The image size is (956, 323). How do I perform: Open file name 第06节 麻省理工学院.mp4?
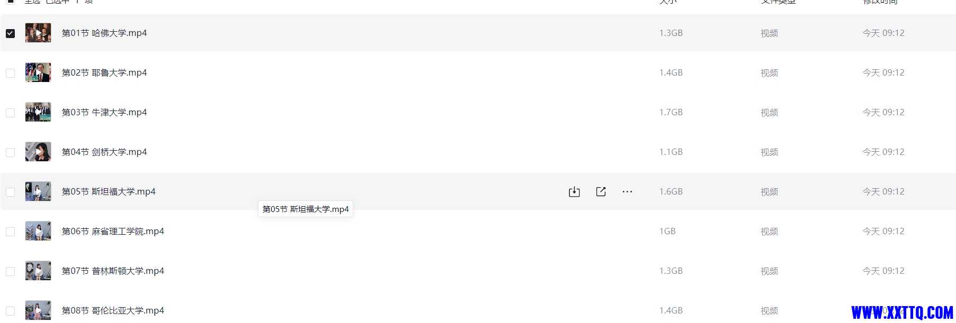tap(113, 231)
